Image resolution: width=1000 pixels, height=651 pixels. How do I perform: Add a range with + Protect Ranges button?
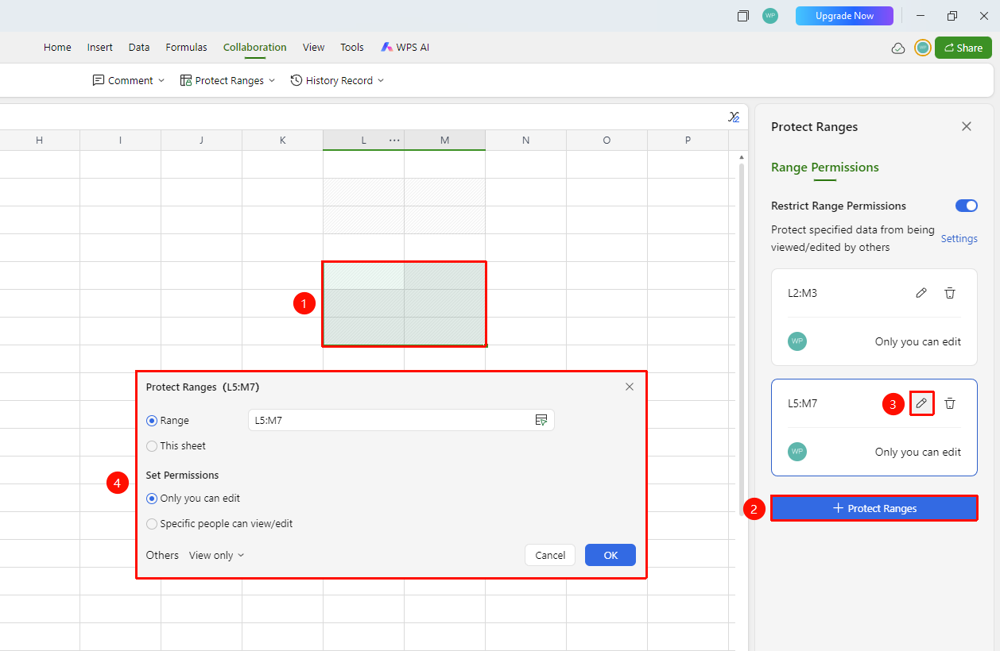pos(874,508)
